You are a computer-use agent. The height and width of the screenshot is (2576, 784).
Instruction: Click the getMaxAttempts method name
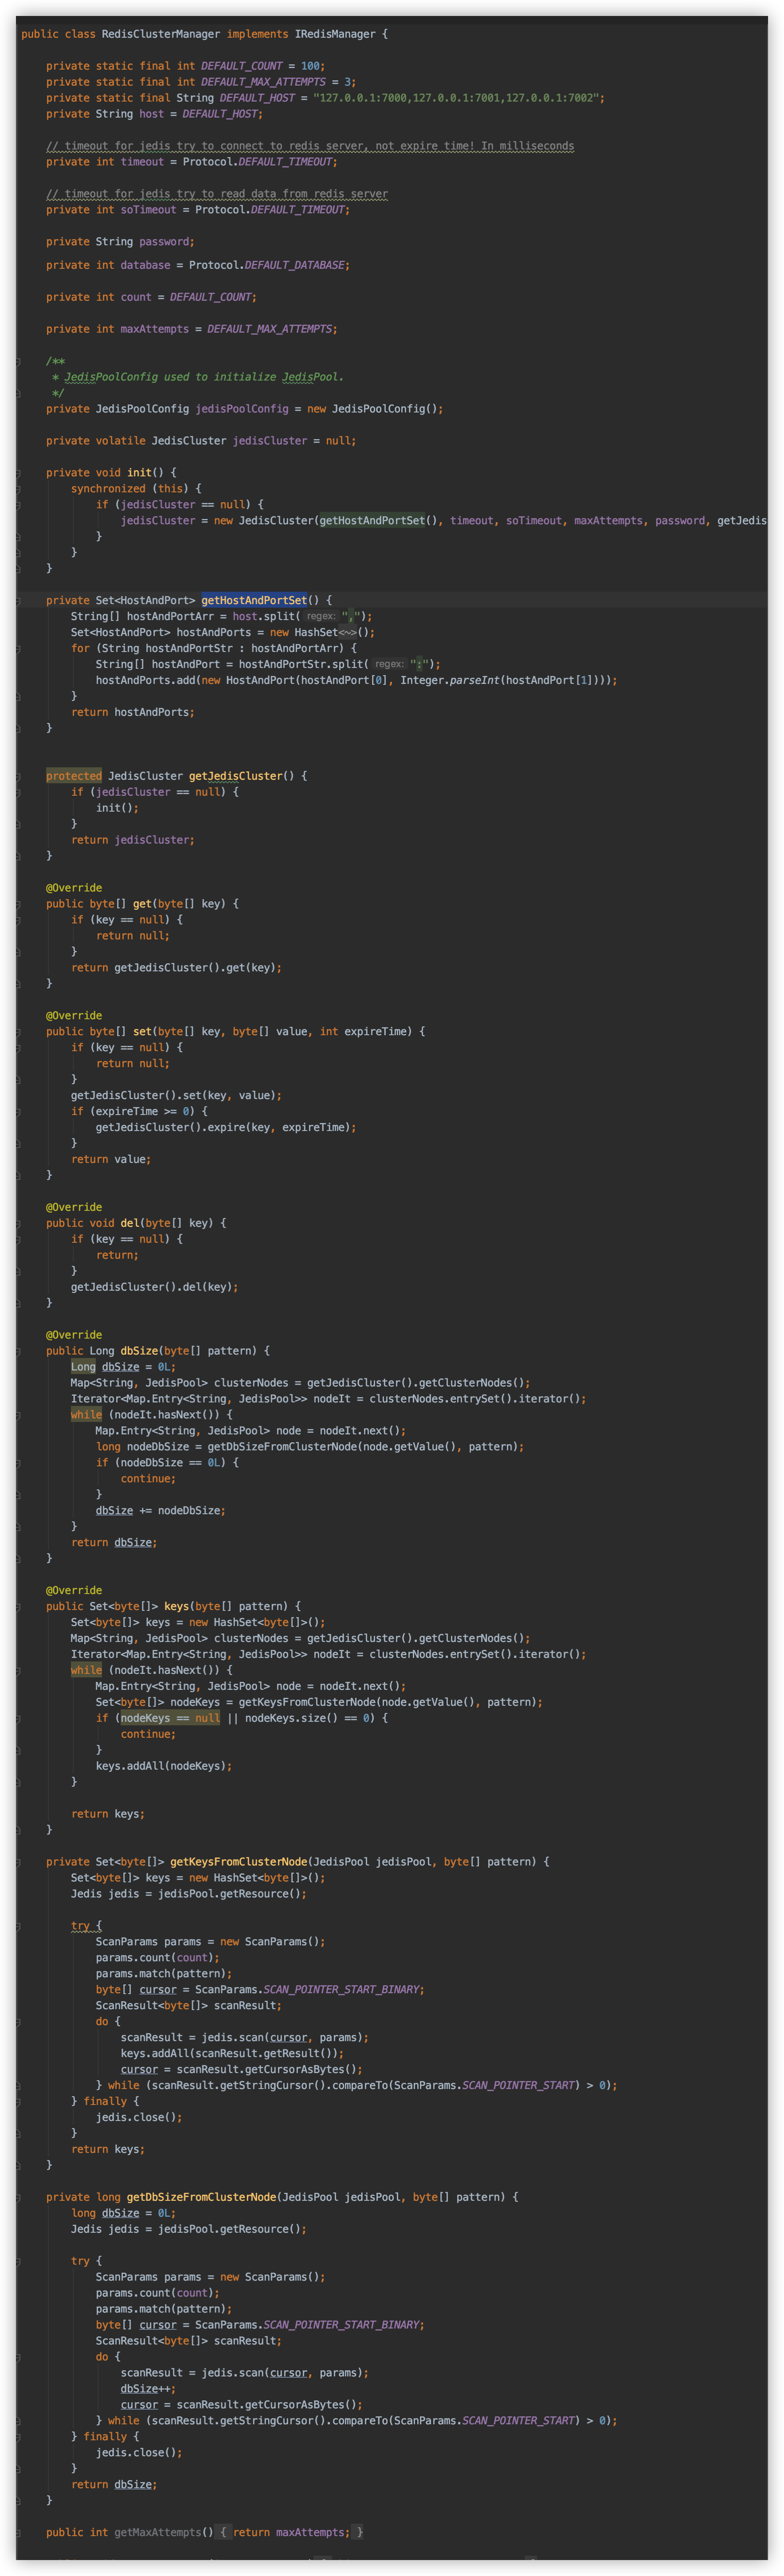[x=158, y=2532]
